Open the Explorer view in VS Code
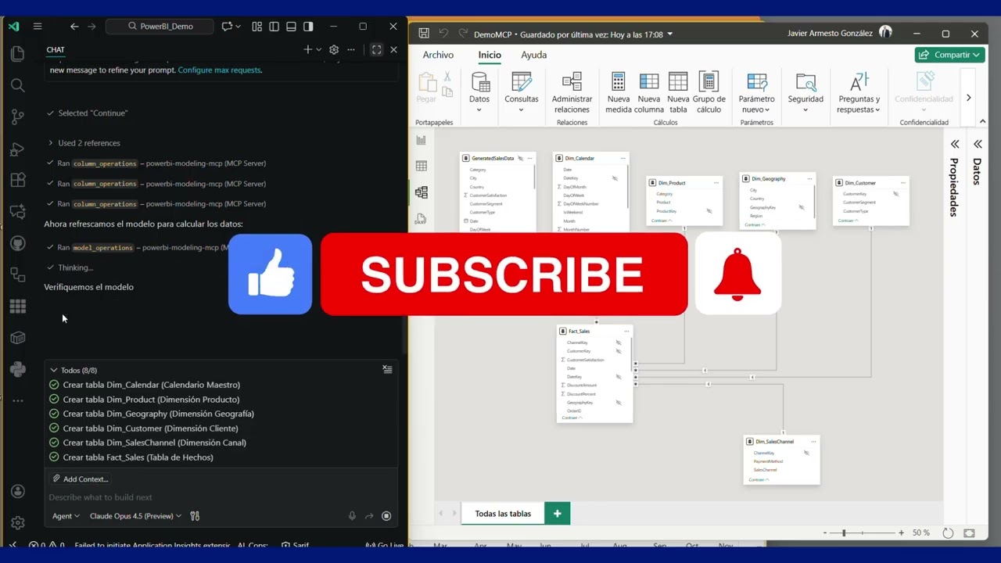 tap(17, 54)
